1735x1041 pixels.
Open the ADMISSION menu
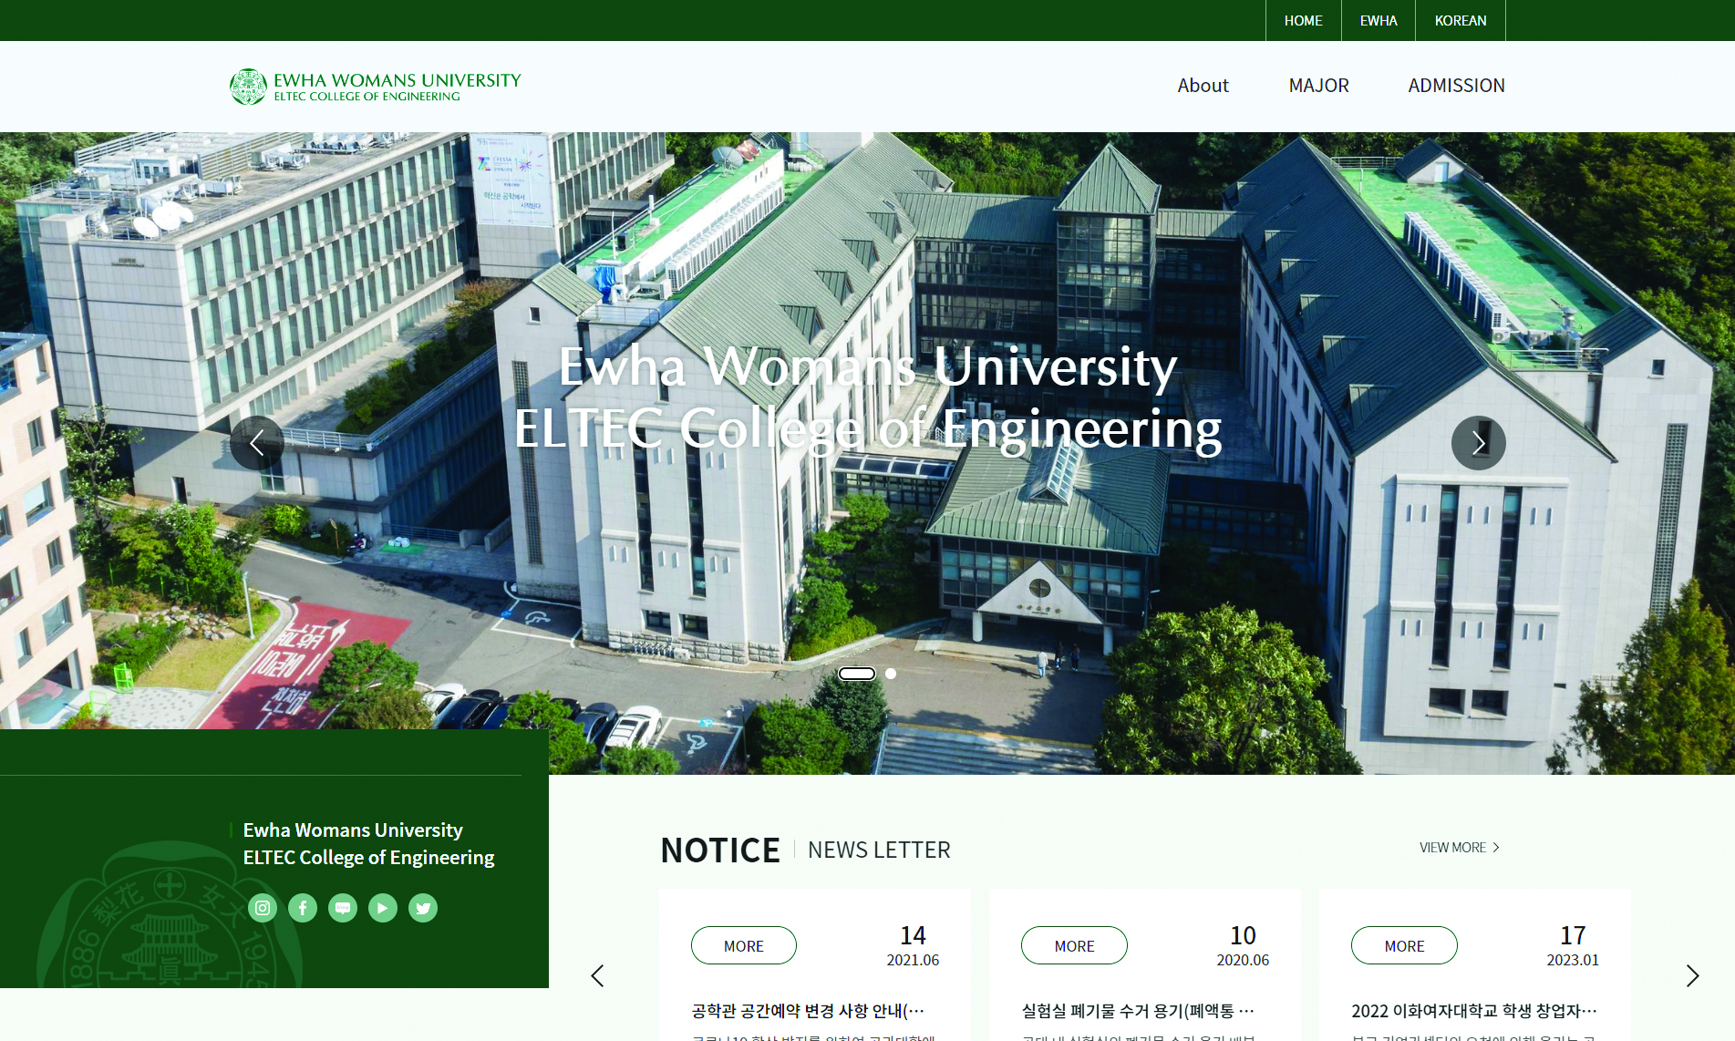1456,86
